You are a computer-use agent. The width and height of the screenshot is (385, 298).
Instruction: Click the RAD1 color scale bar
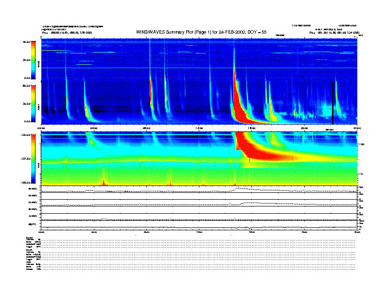click(33, 103)
